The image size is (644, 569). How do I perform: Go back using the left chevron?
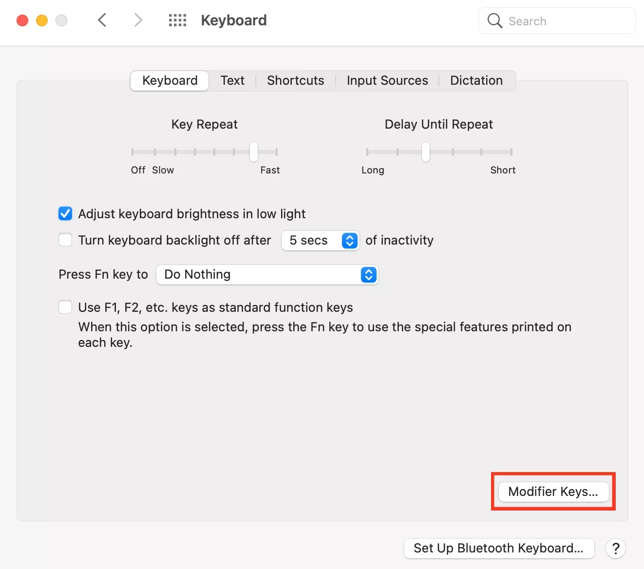tap(102, 20)
